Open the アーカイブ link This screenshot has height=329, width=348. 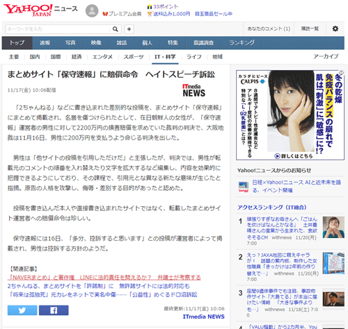[326, 56]
